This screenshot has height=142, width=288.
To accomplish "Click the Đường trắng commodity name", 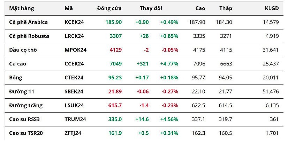I will pyautogui.click(x=24, y=105).
